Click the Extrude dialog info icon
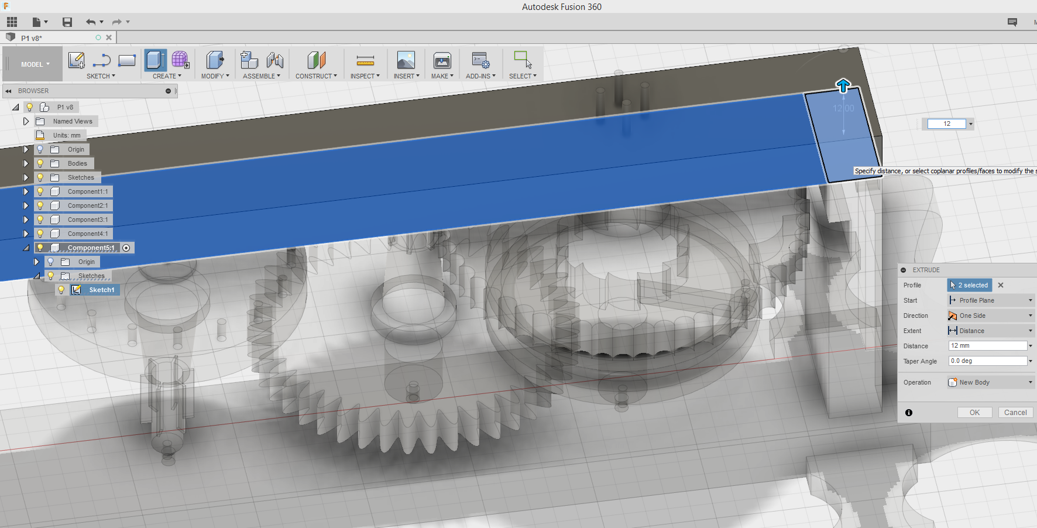Screen dimensions: 1037x528 pyautogui.click(x=909, y=413)
